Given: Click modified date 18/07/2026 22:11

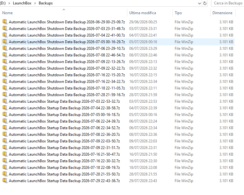Looking at the screenshot, I should pos(143,88).
